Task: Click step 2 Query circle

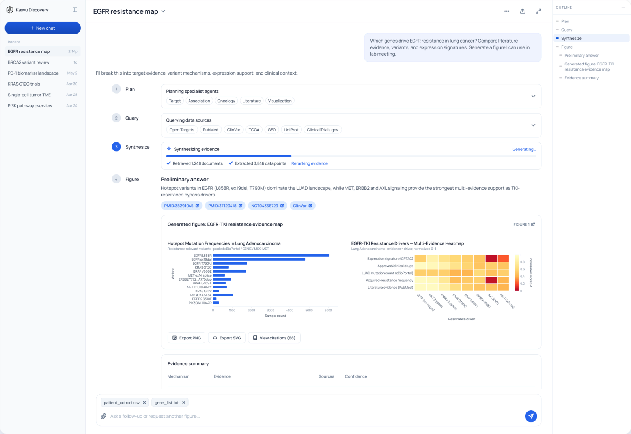Action: 116,118
